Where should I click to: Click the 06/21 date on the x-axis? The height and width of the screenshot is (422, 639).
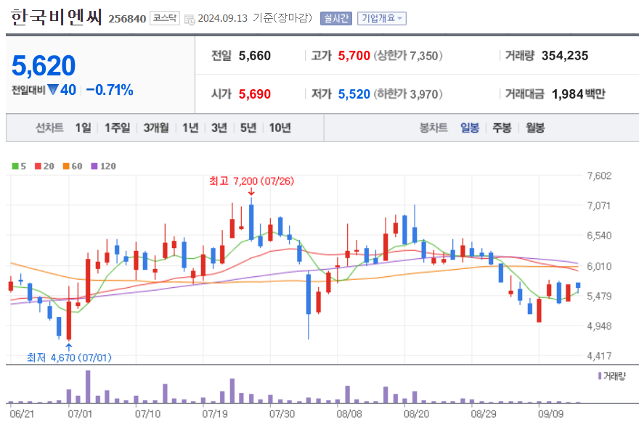(22, 414)
